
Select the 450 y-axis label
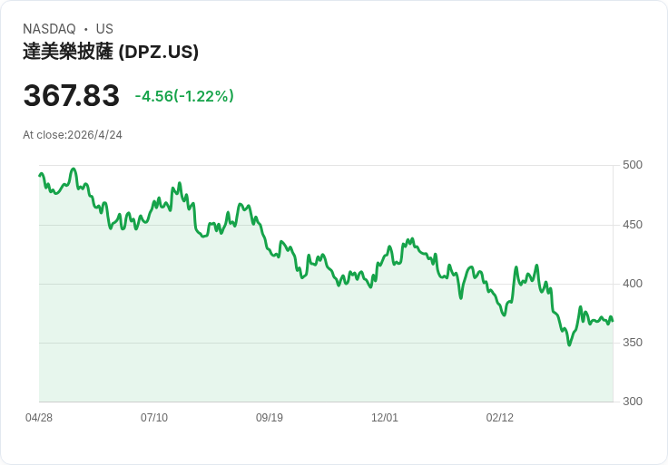click(x=633, y=225)
